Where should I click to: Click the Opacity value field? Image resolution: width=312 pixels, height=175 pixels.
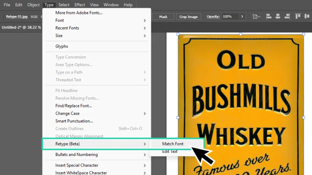[230, 16]
